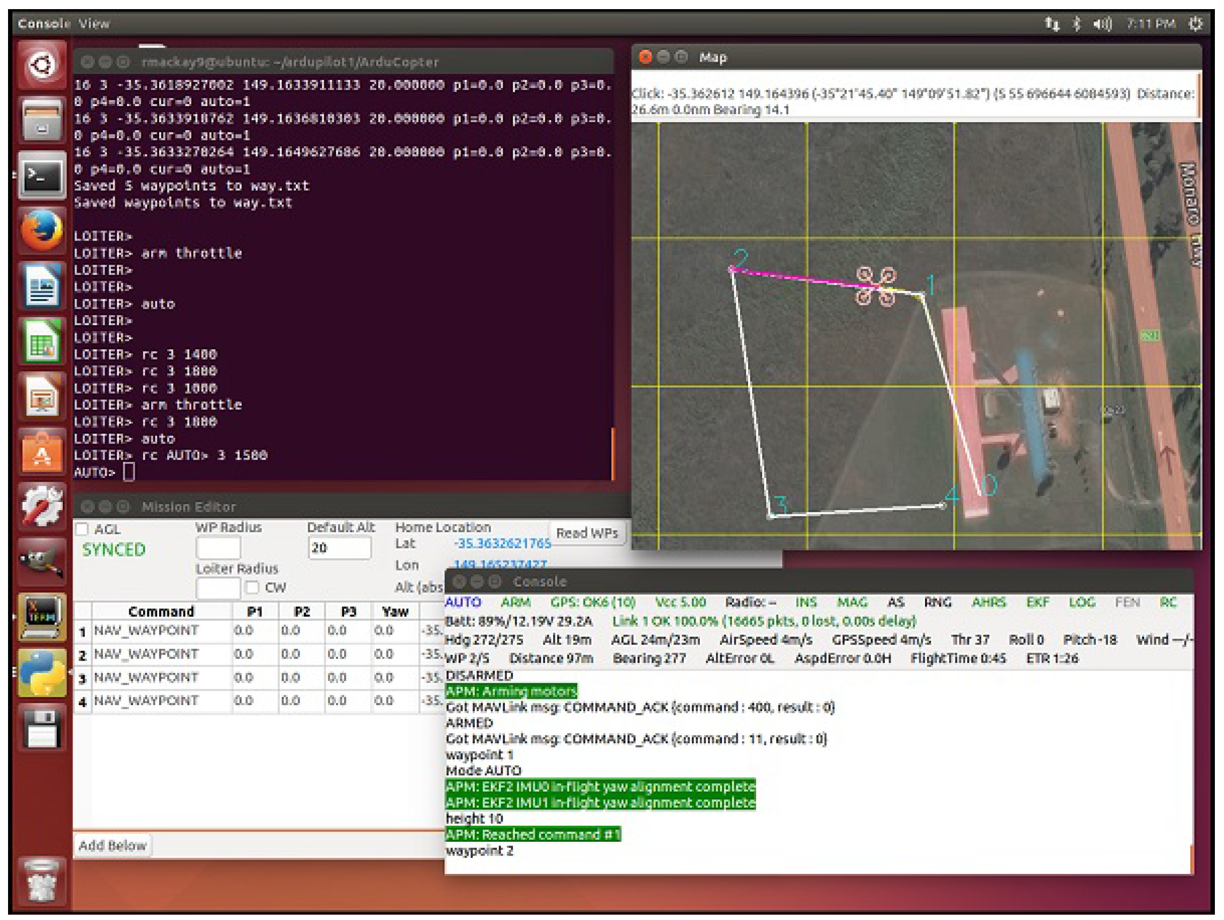The image size is (1224, 920).
Task: Launch LibreOffice Writer from dock
Action: point(41,286)
